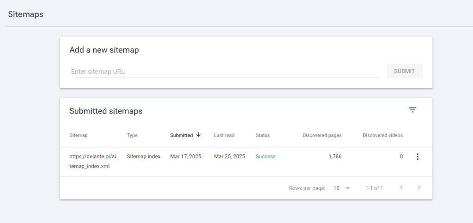Screen dimensions: 473x223
Task: Open the filter icon in Submitted sitemaps
Action: coord(412,110)
